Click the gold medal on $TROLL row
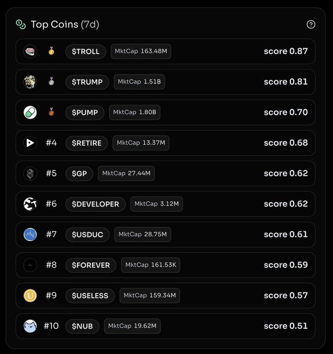This screenshot has width=333, height=354. 51,51
